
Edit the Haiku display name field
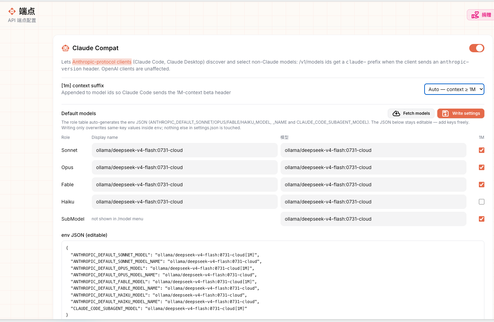click(185, 202)
